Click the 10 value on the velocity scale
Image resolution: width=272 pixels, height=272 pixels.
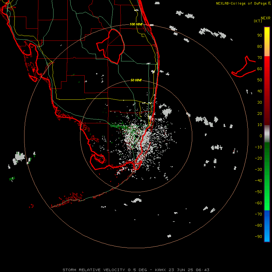tap(260, 125)
